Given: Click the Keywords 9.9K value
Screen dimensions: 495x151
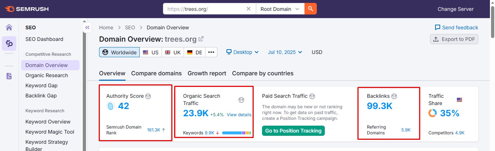Looking at the screenshot, I should pyautogui.click(x=209, y=133).
